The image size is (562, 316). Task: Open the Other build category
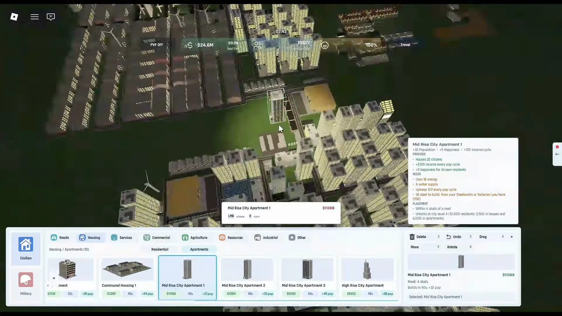click(x=297, y=238)
